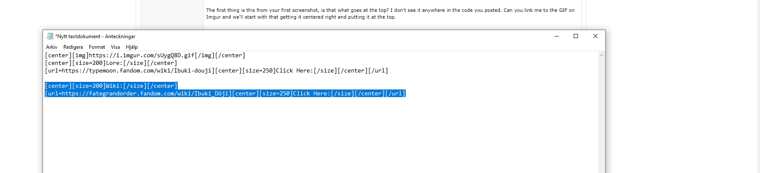This screenshot has height=173, width=760.
Task: Open the Format menu
Action: [97, 47]
